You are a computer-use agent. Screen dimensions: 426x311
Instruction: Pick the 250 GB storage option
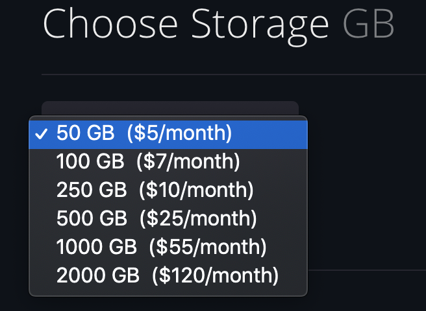(155, 191)
